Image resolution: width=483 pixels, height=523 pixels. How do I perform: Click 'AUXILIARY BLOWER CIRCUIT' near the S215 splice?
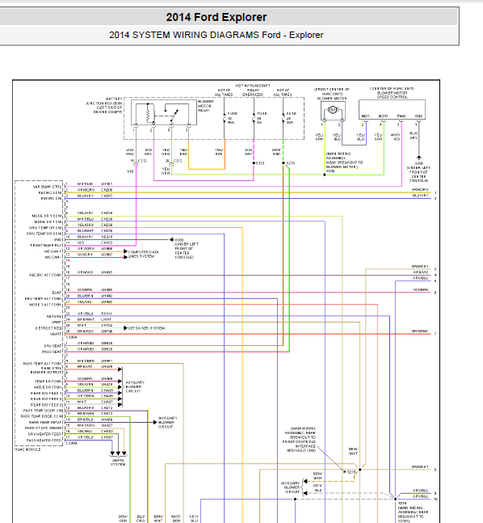[291, 487]
